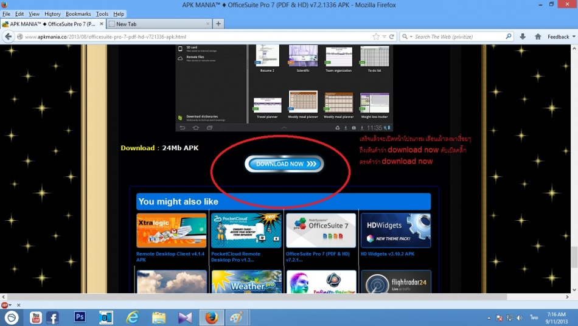The height and width of the screenshot is (326, 578).
Task: Open the search engine selector dropdown
Action: [407, 36]
